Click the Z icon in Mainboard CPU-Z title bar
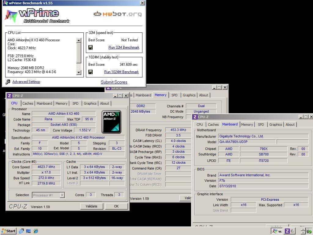The image size is (313, 235). [x=195, y=117]
